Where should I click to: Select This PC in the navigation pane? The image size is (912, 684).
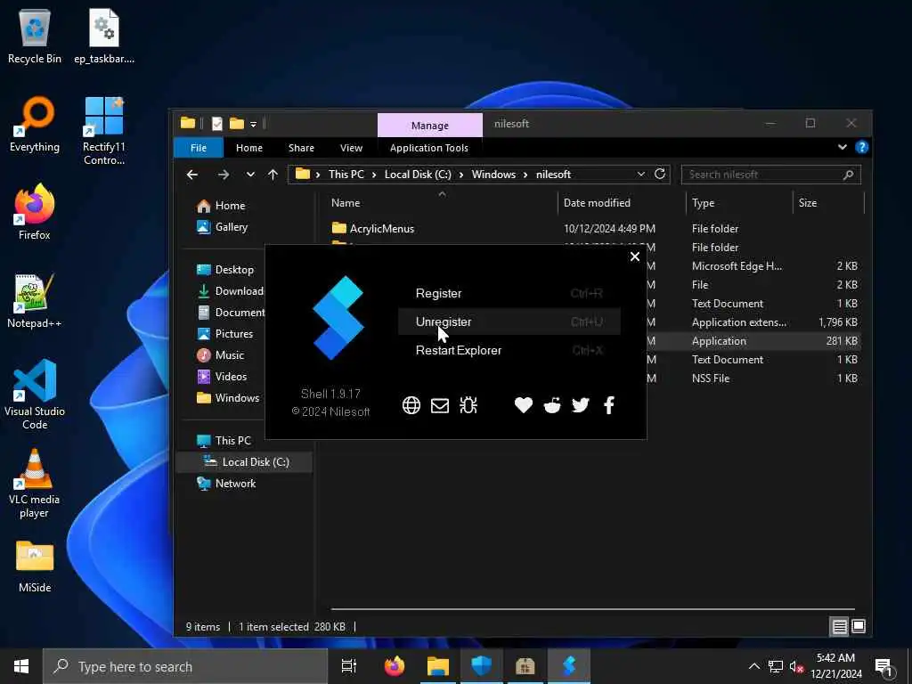click(x=232, y=440)
